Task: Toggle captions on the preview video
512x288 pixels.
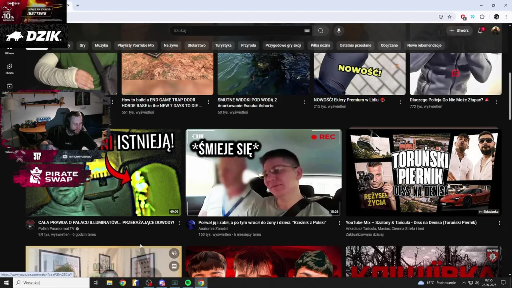Action: pyautogui.click(x=174, y=266)
